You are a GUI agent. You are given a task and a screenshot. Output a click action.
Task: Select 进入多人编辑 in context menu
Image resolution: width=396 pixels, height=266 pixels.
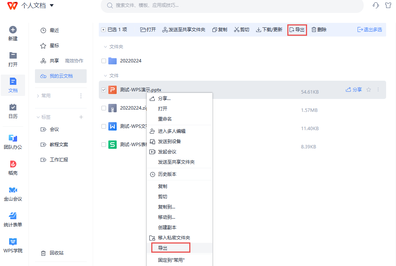[x=179, y=131]
